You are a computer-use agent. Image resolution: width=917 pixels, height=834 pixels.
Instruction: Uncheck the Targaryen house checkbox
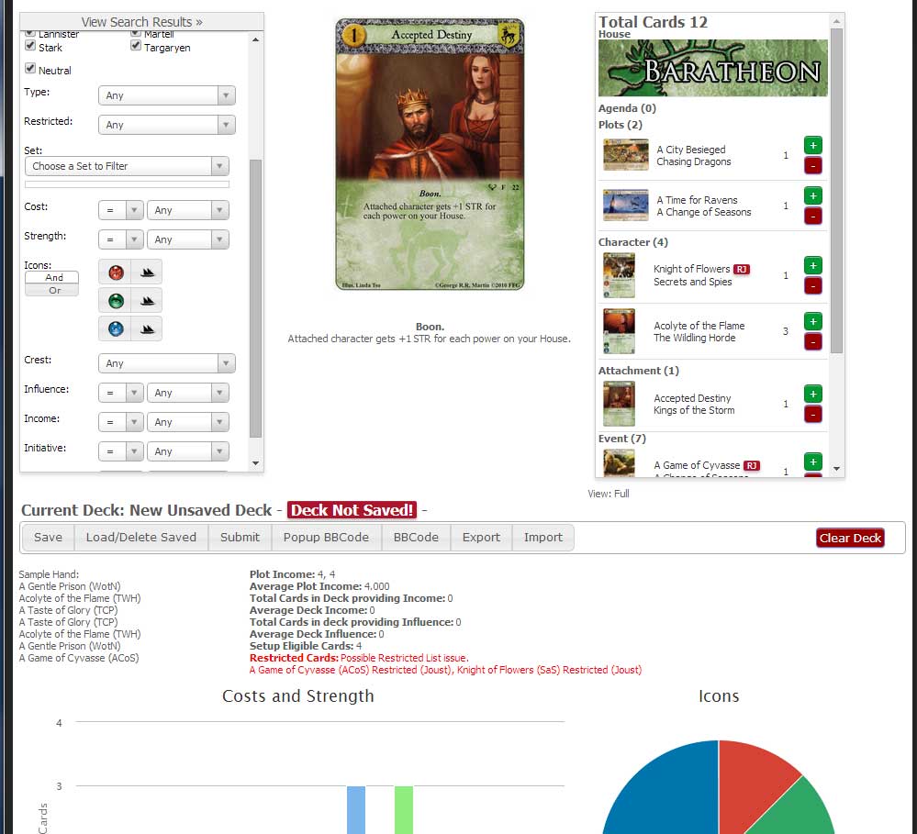(136, 46)
